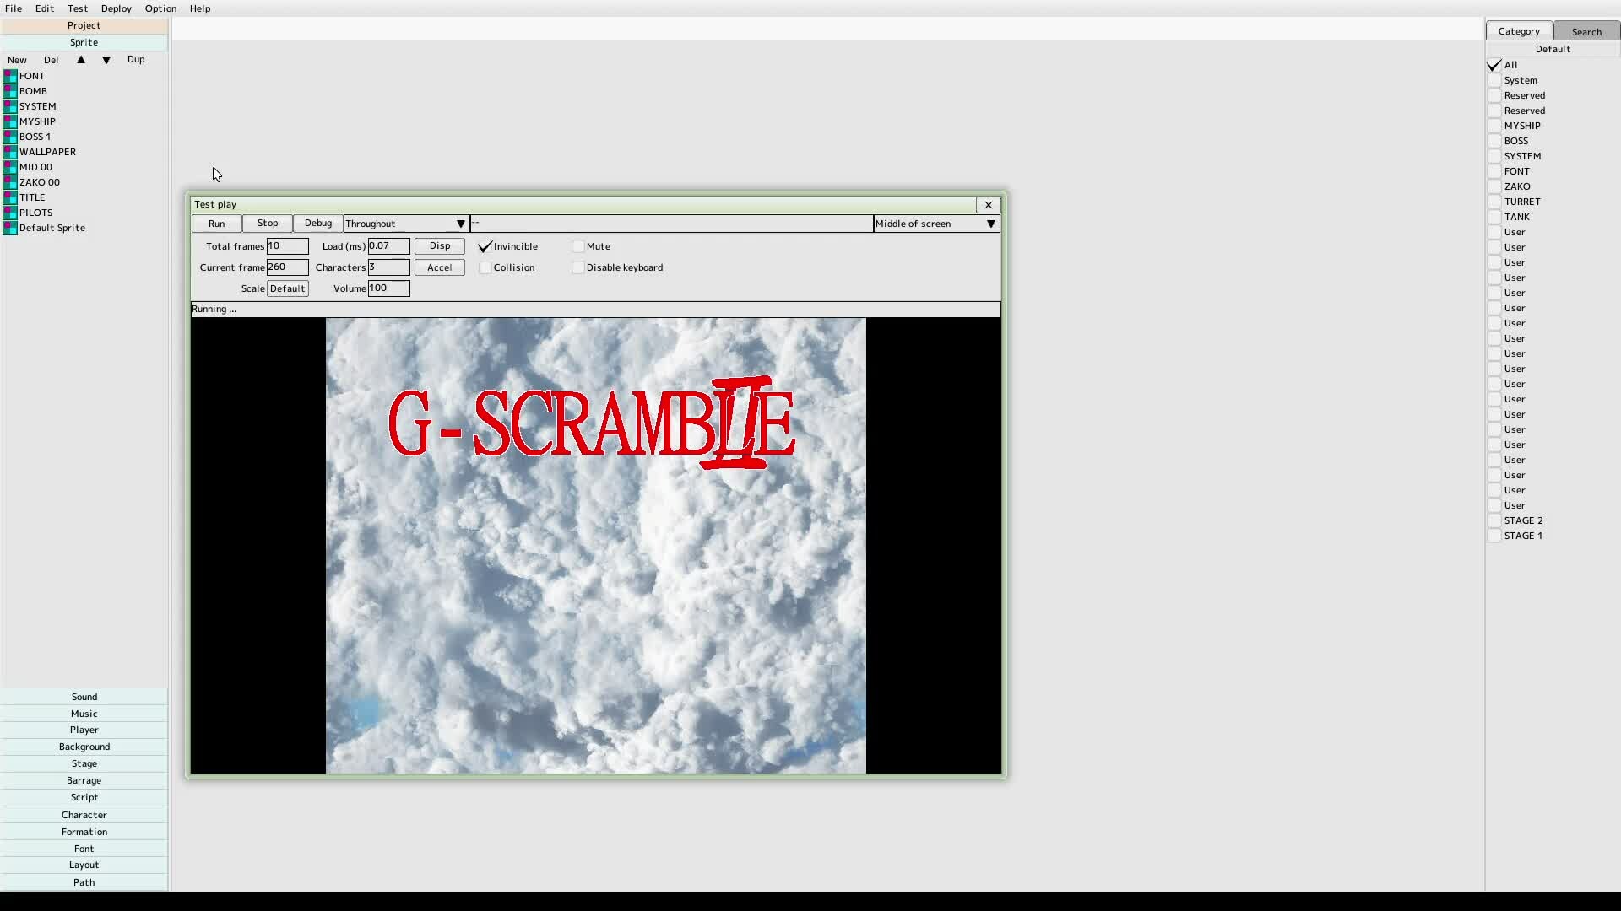Move sprite down with down arrow
Image resolution: width=1621 pixels, height=911 pixels.
pyautogui.click(x=106, y=60)
